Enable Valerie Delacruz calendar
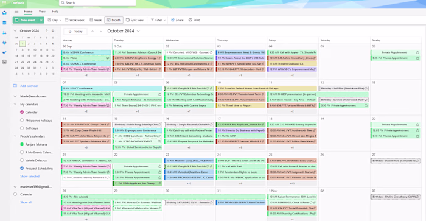 (22, 160)
